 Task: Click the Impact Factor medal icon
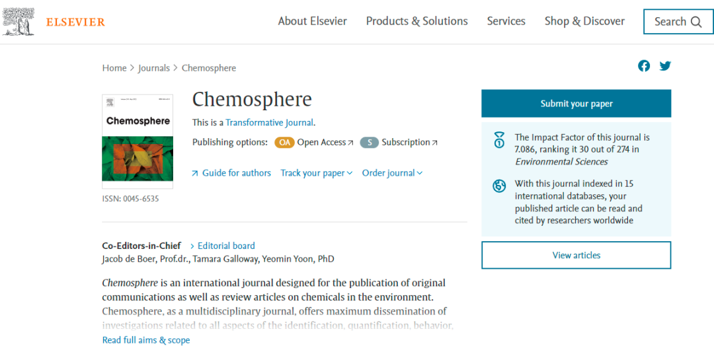(x=499, y=141)
